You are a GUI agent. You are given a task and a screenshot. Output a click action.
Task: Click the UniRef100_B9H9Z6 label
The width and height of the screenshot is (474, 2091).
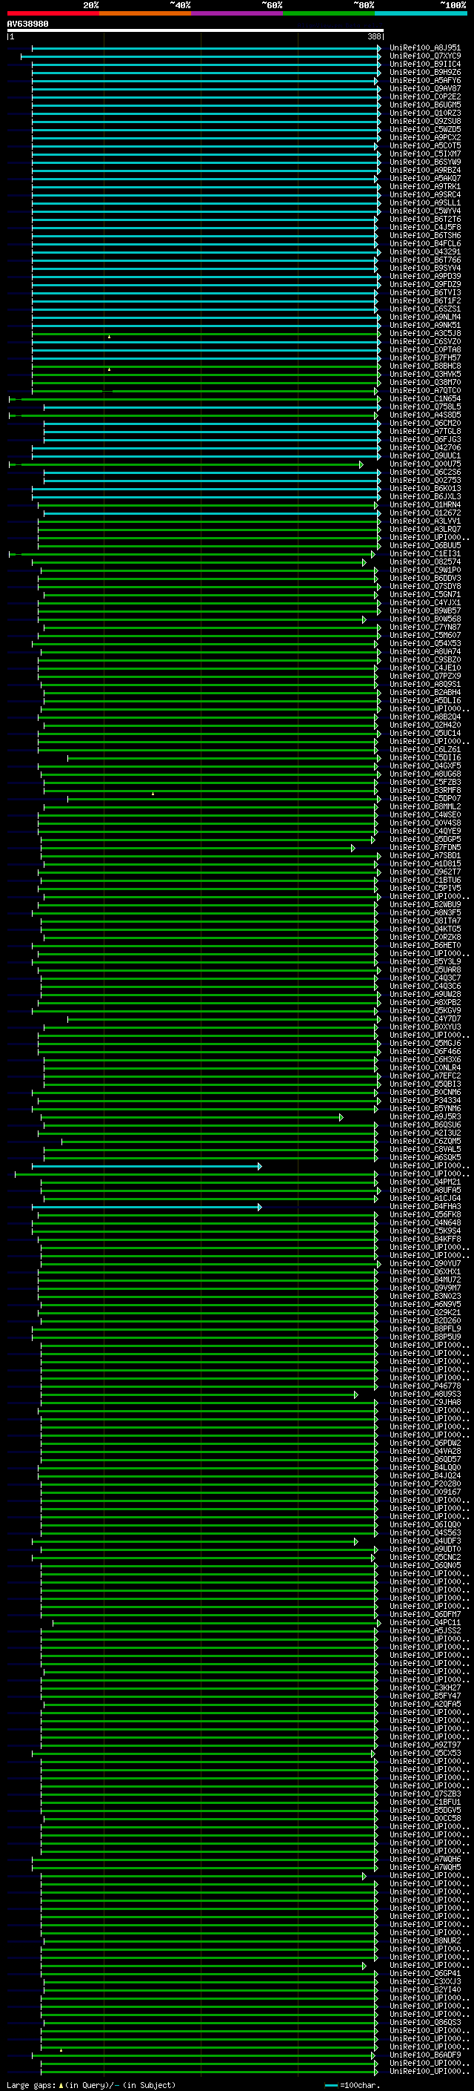pos(424,72)
